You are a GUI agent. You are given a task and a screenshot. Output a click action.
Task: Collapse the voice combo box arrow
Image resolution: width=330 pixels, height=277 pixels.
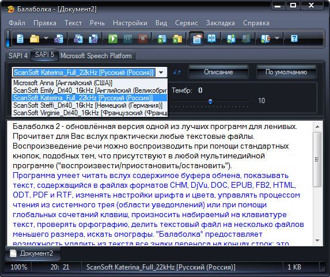point(161,73)
